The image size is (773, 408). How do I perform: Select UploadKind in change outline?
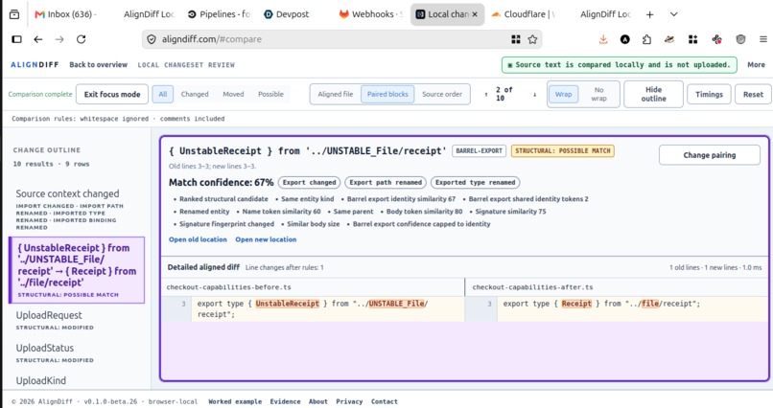[x=77, y=380]
